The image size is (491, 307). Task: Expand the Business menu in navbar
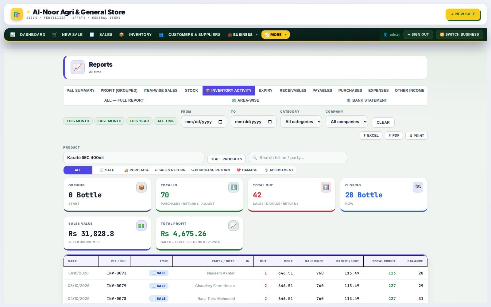point(243,35)
